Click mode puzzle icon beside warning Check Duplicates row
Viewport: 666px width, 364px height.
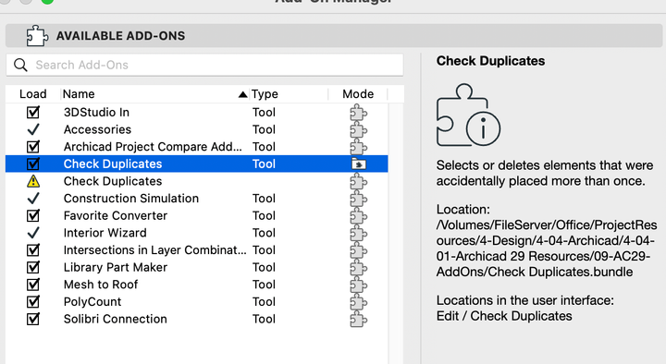point(359,182)
